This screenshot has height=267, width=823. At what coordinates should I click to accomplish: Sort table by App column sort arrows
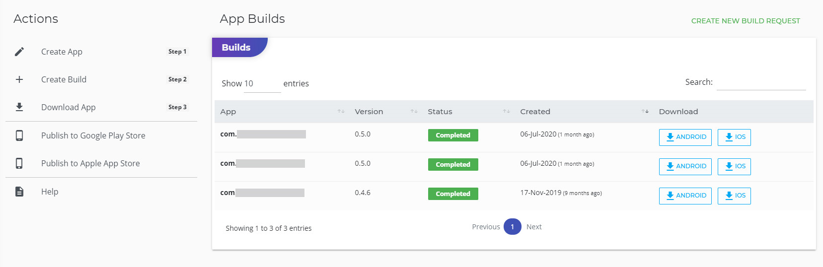click(341, 112)
